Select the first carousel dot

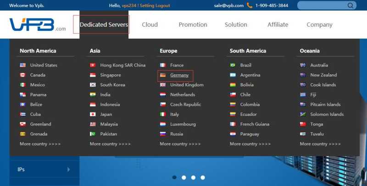(x=174, y=177)
